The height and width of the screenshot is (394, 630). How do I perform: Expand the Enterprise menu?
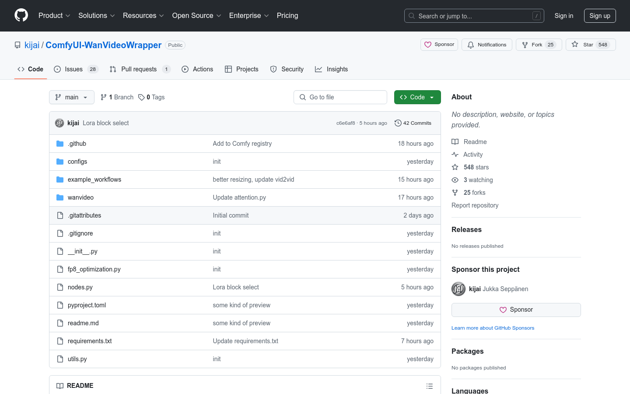pos(249,15)
